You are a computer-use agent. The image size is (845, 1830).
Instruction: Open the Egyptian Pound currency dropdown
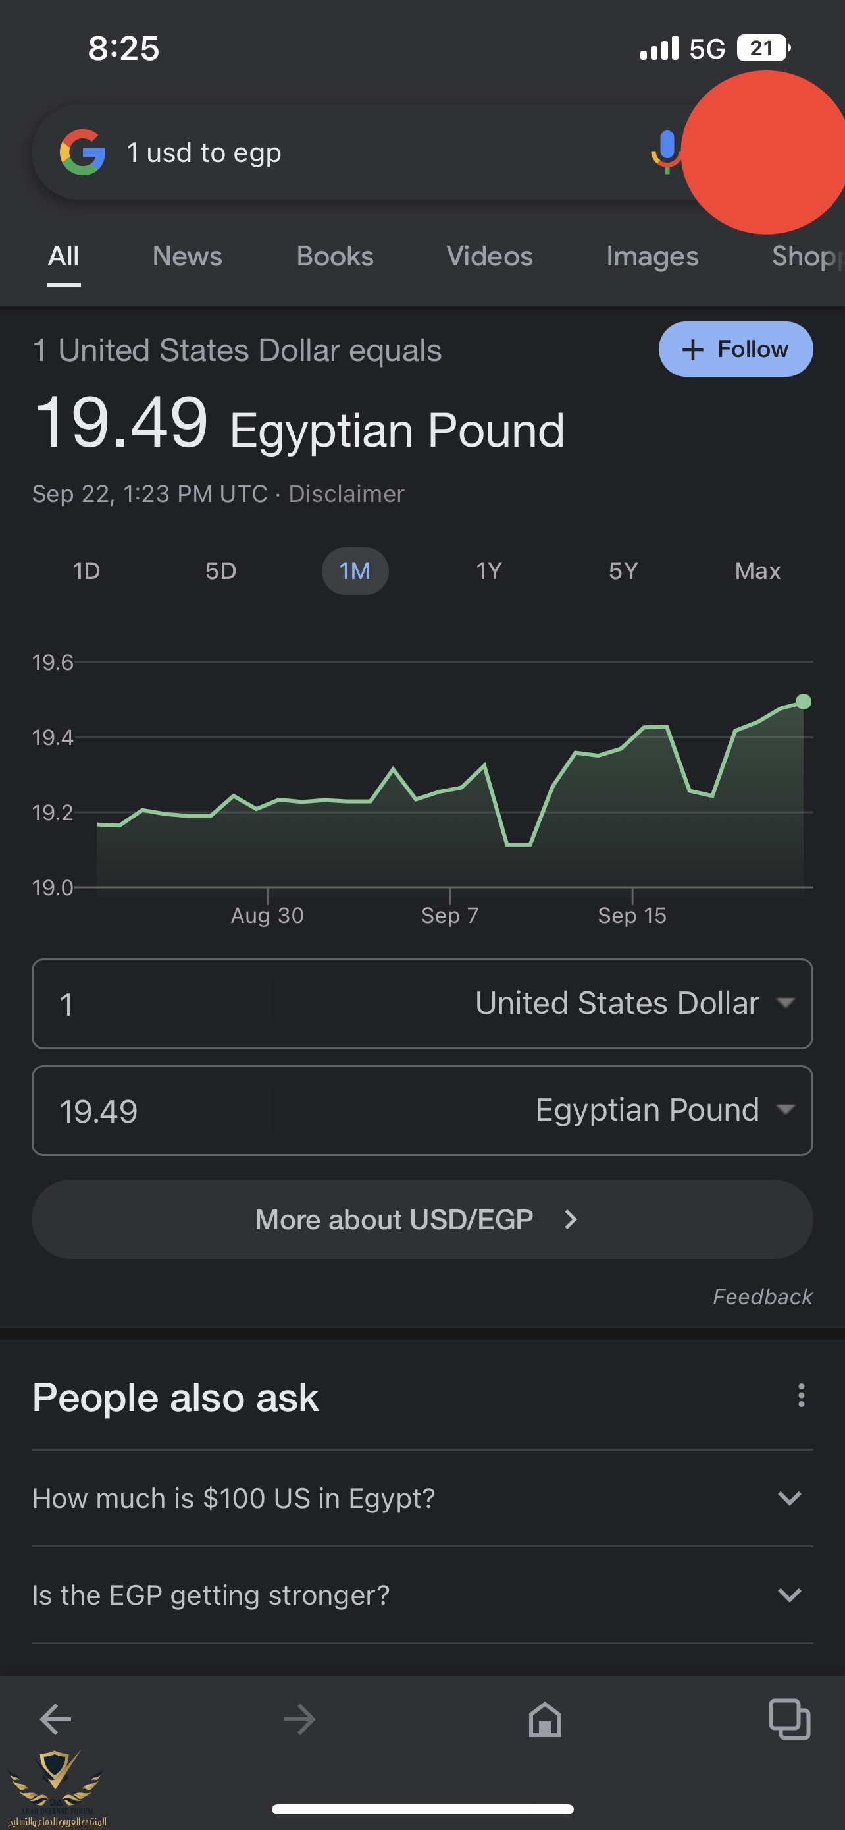[664, 1109]
